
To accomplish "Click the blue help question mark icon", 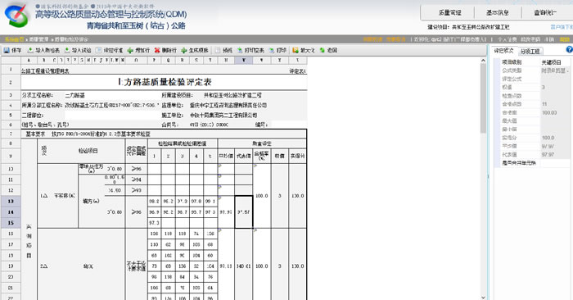I will click(x=569, y=49).
